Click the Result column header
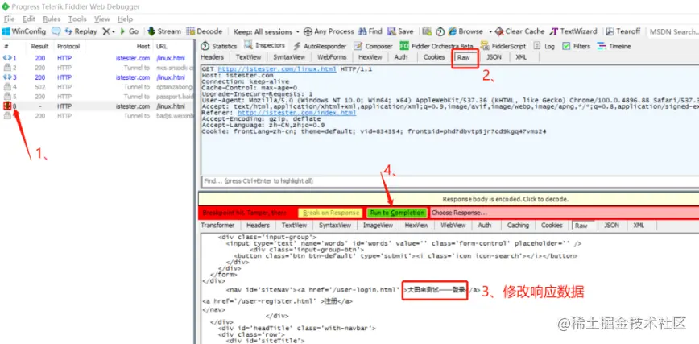The width and height of the screenshot is (699, 344). pyautogui.click(x=39, y=47)
